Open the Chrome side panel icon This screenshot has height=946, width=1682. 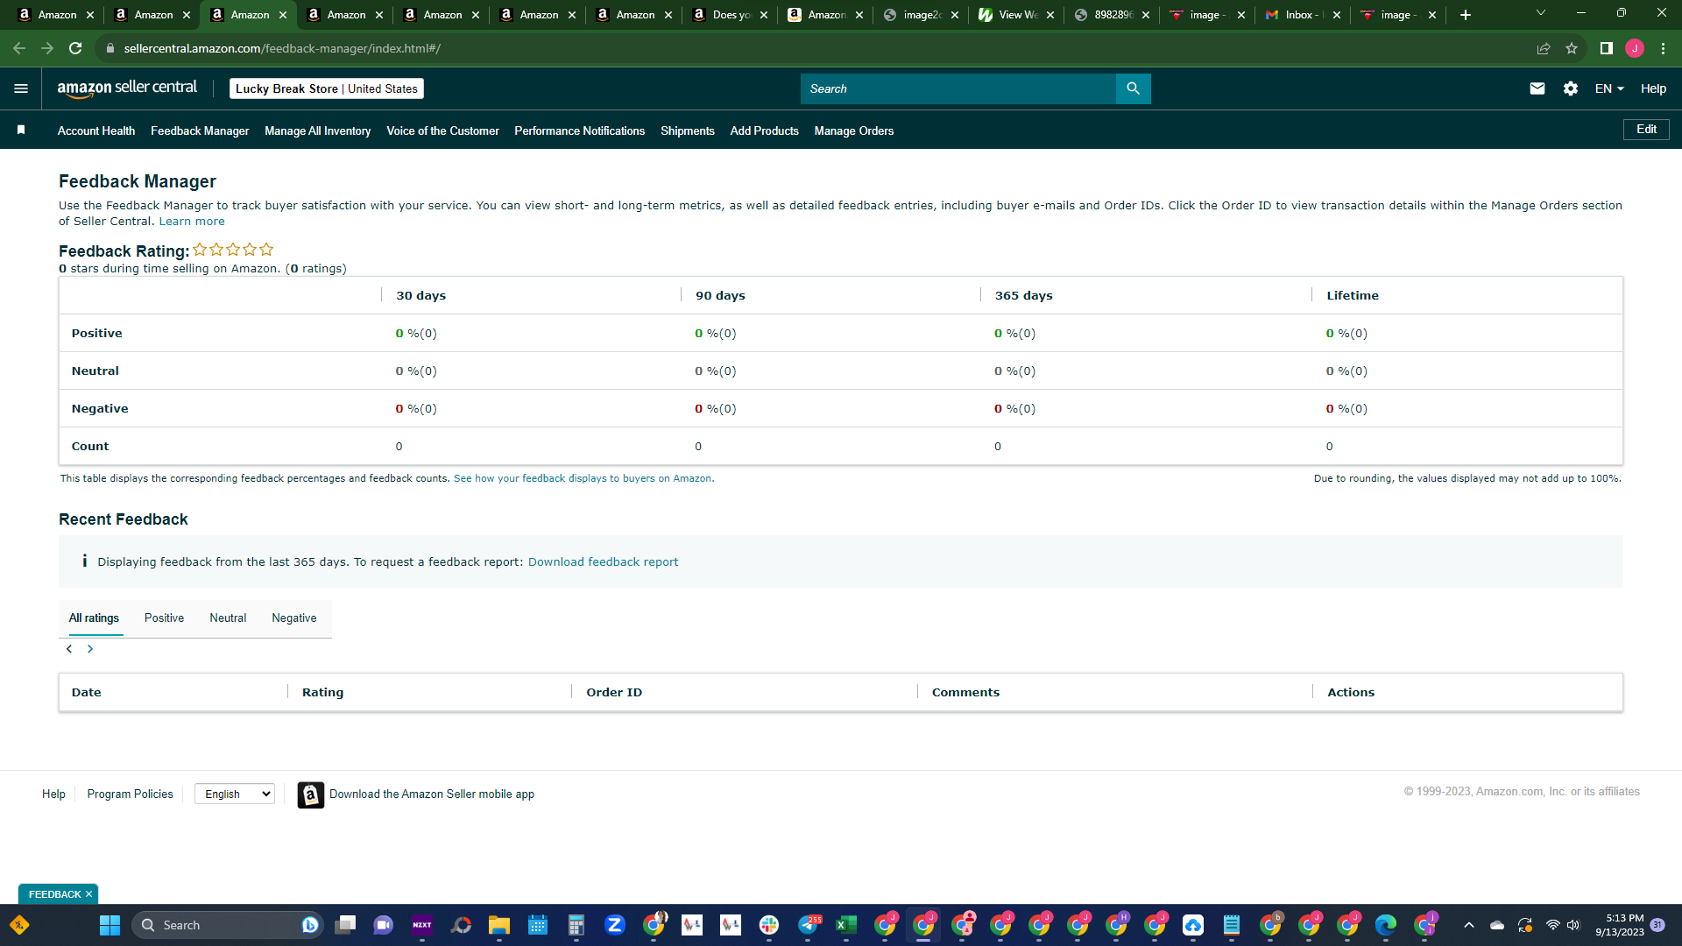click(1607, 48)
